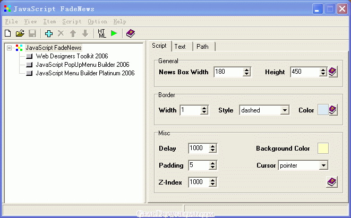Decrease the Padding value
The width and height of the screenshot is (351, 218).
(x=212, y=168)
